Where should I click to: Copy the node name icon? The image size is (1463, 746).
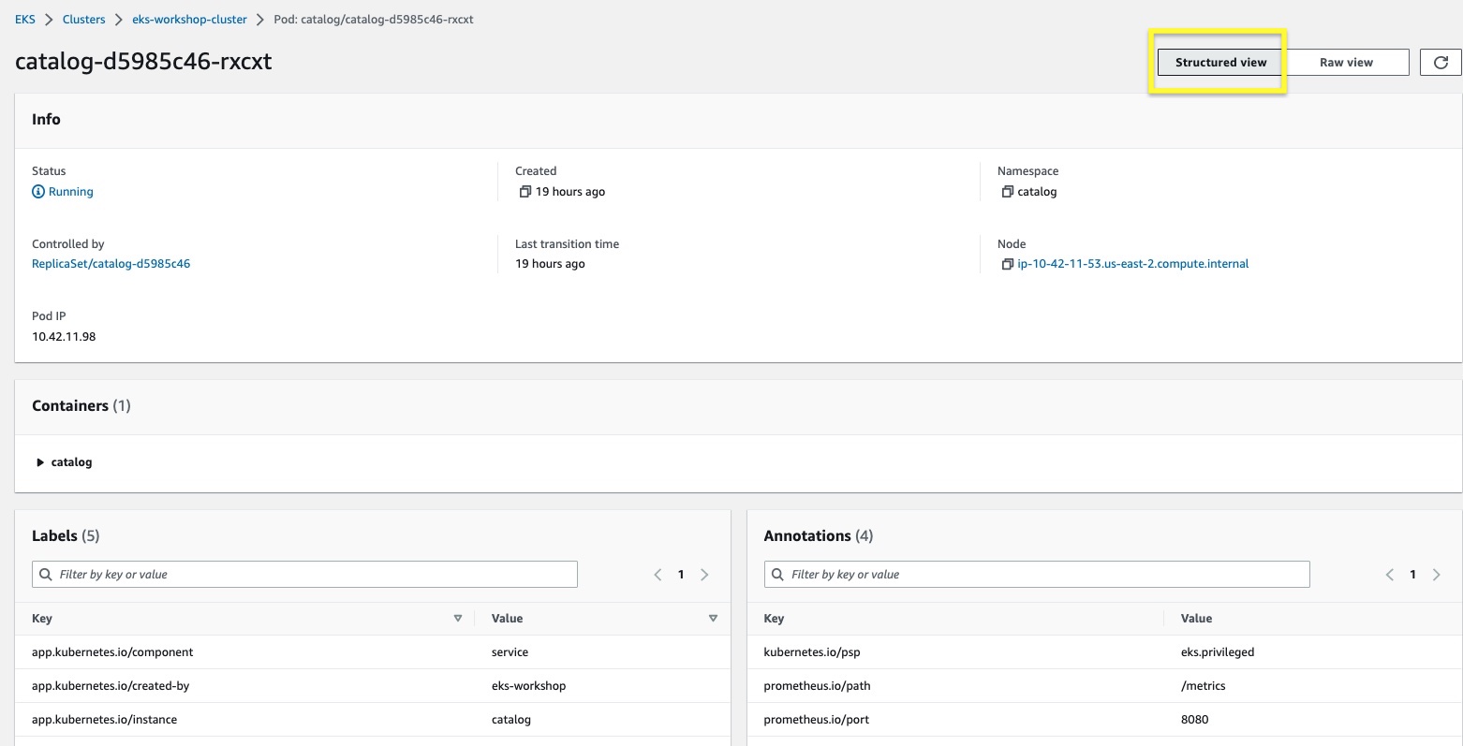coord(1007,265)
